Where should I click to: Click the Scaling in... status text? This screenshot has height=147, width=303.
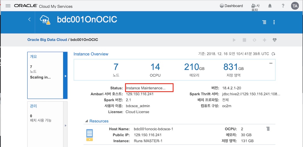pyautogui.click(x=40, y=77)
